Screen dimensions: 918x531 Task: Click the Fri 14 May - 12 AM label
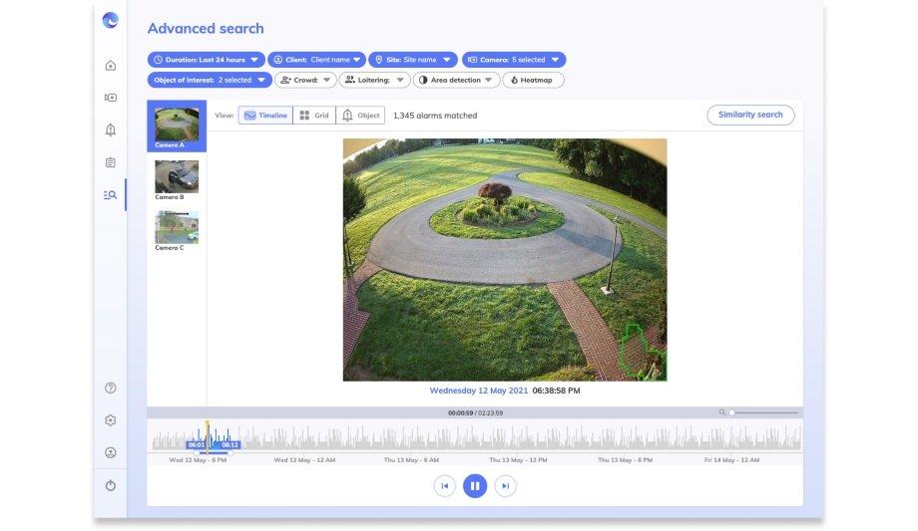point(731,460)
